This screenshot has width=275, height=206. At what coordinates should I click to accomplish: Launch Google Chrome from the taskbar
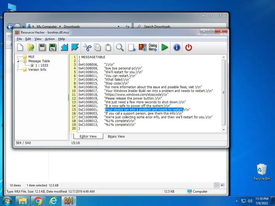38,201
